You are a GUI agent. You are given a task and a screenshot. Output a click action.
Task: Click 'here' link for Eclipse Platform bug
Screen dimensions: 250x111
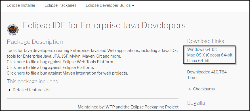[21, 68]
